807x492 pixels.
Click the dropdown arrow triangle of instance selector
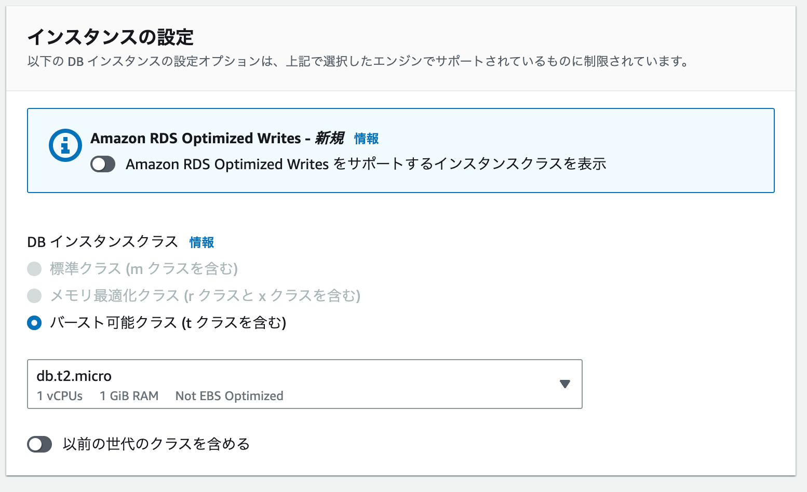point(565,384)
